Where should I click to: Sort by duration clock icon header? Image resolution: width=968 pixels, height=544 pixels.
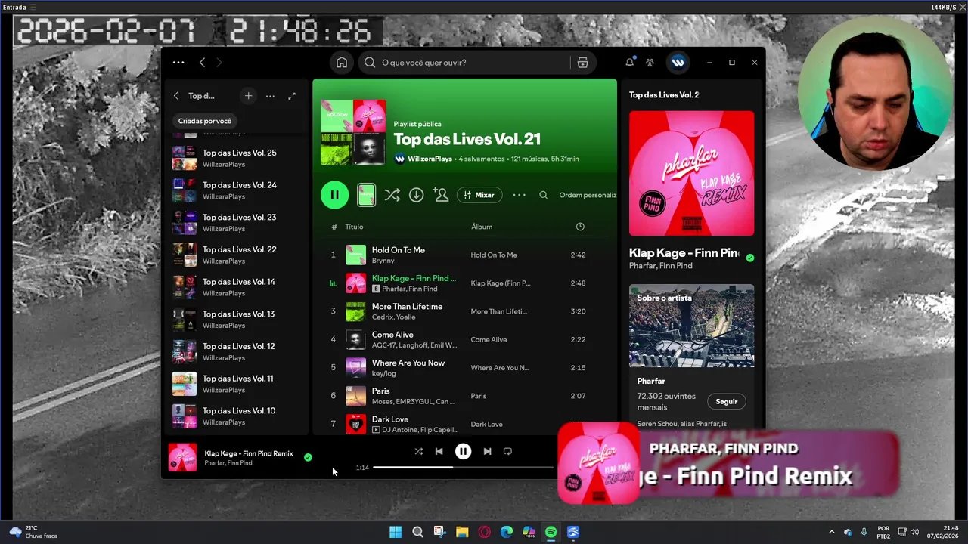tap(580, 227)
